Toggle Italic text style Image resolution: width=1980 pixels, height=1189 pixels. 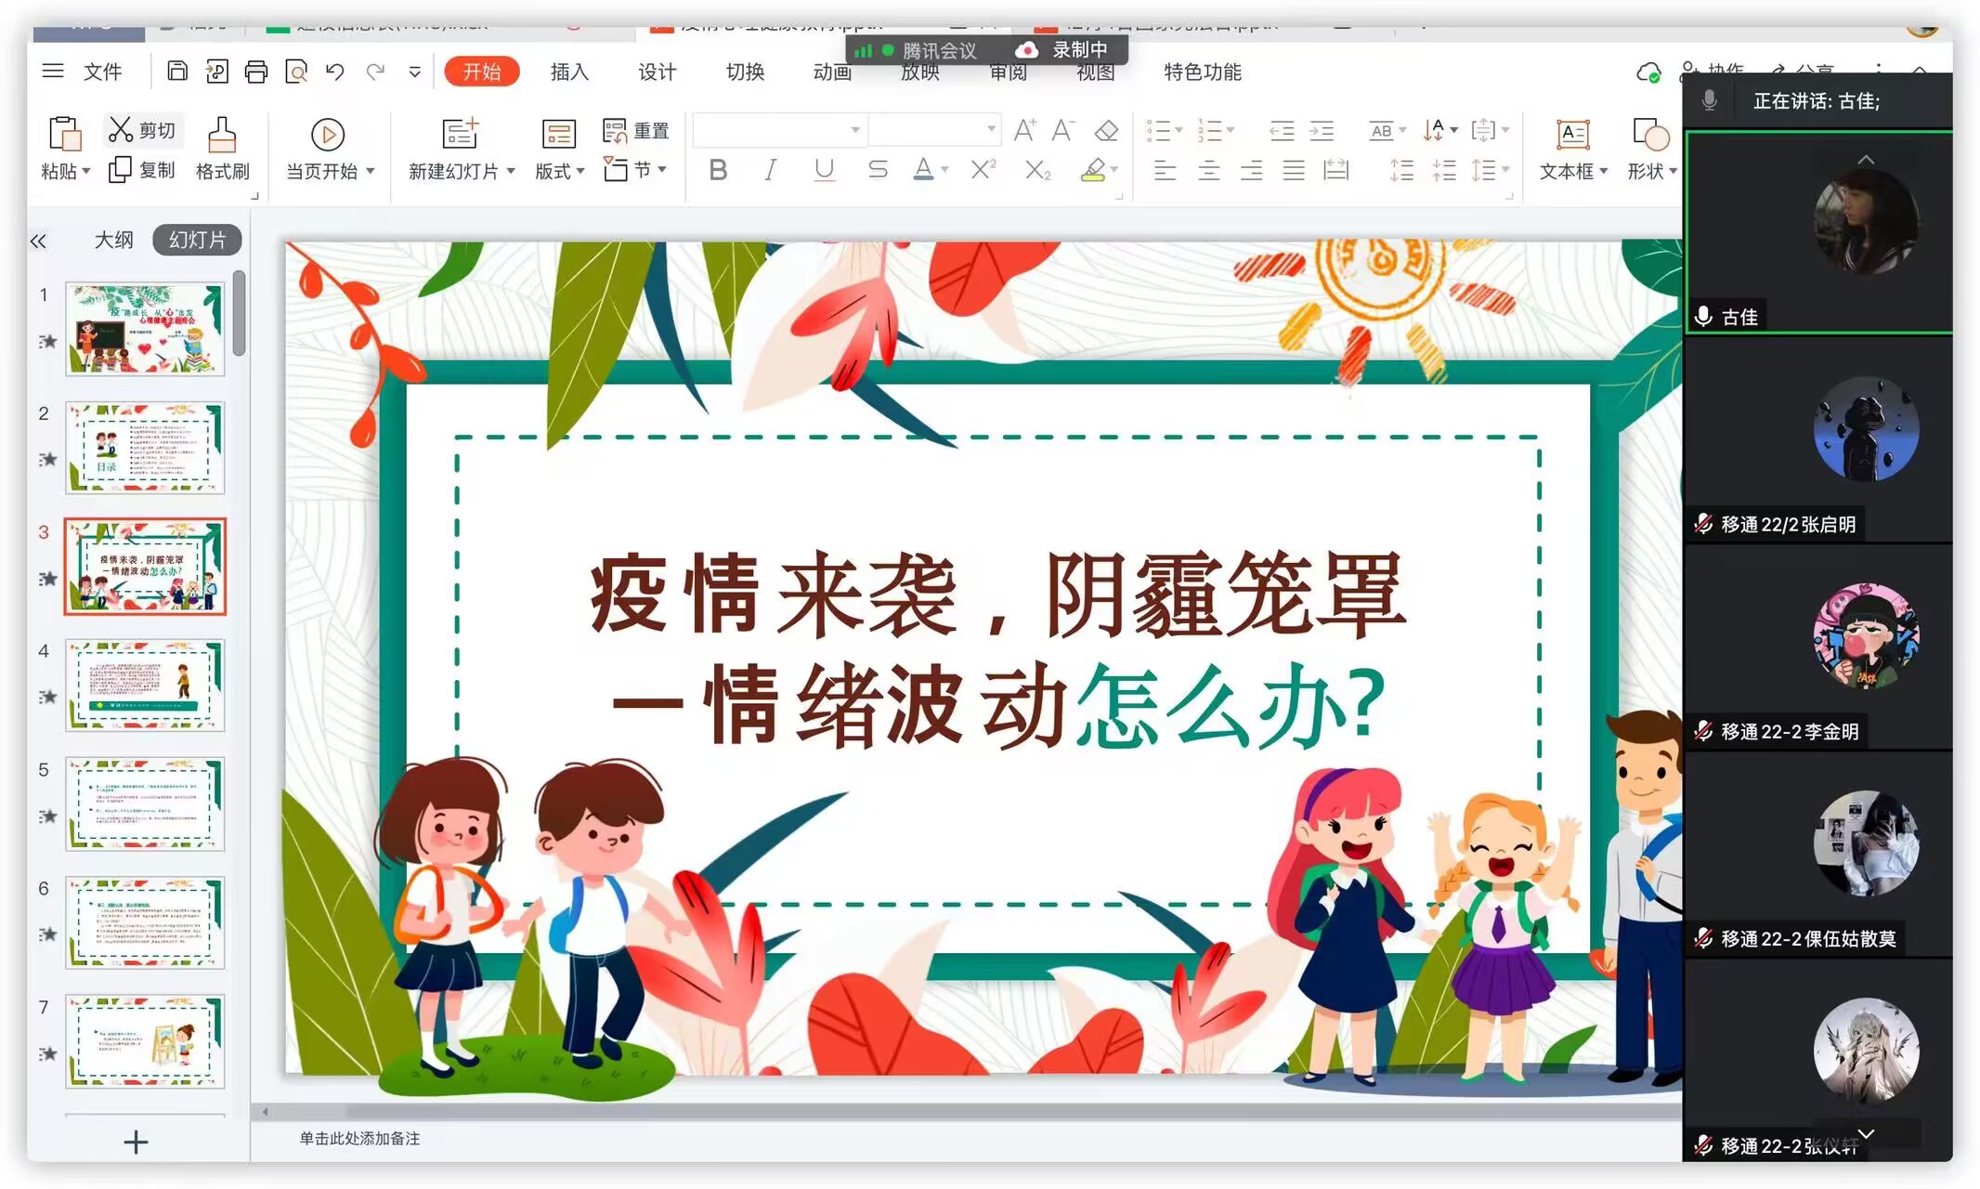770,170
